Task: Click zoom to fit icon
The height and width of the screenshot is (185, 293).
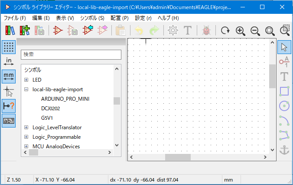Action: click(x=270, y=31)
